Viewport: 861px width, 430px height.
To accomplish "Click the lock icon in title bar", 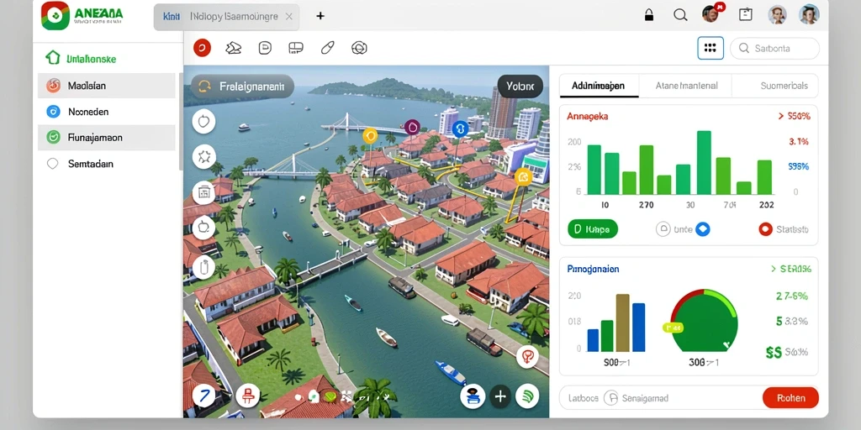I will pyautogui.click(x=649, y=15).
